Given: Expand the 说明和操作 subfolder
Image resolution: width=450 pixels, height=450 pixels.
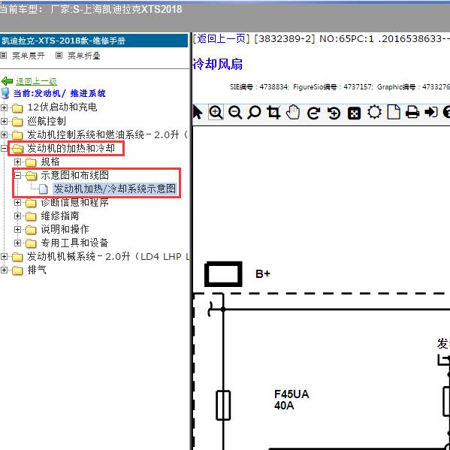Looking at the screenshot, I should pos(17,230).
